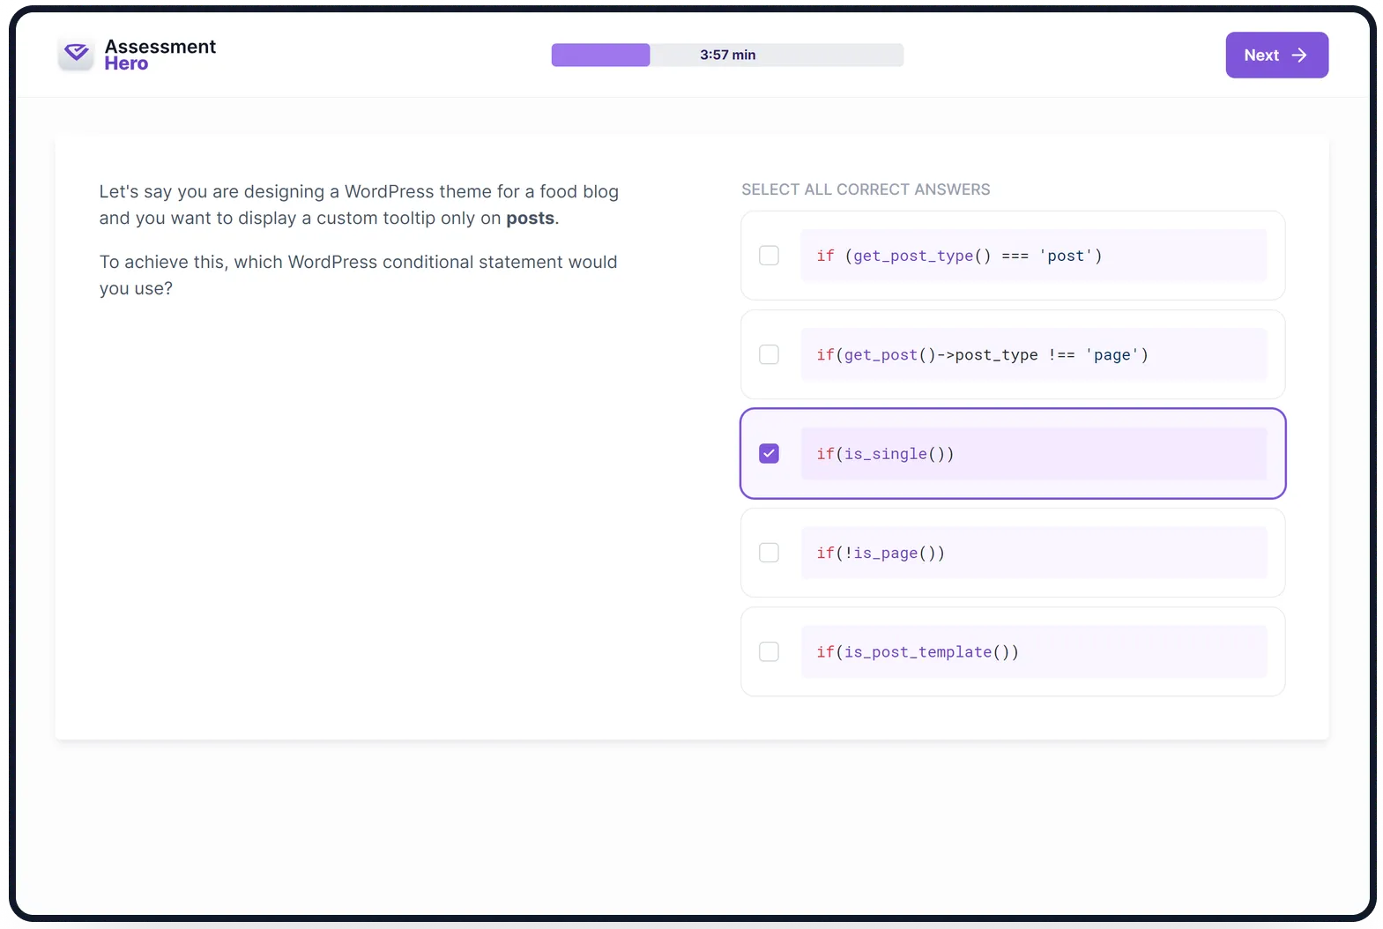This screenshot has width=1383, height=929.
Task: Click the timer progress bar showing 3:57 min
Action: [727, 55]
